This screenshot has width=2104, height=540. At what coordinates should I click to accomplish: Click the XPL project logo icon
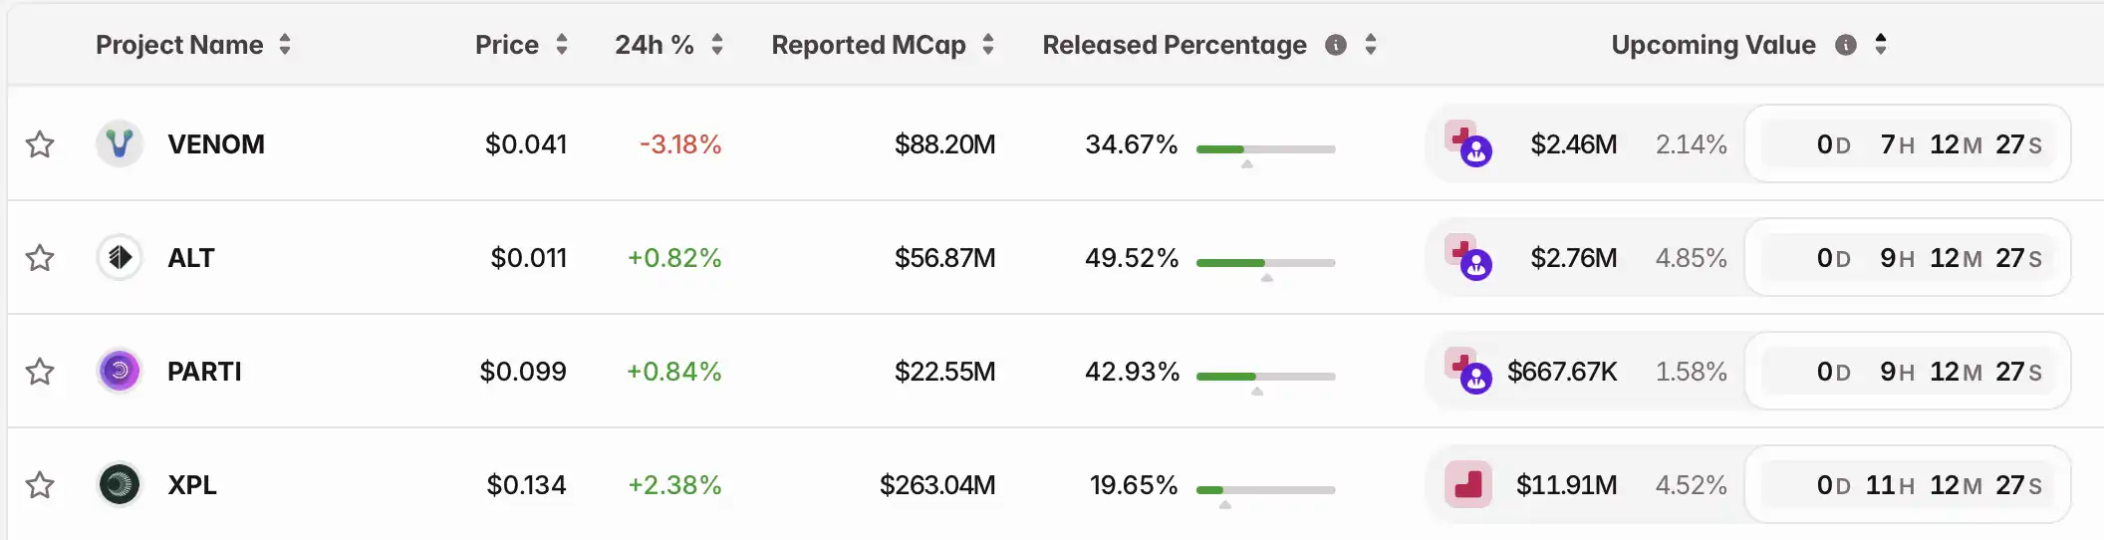[120, 485]
